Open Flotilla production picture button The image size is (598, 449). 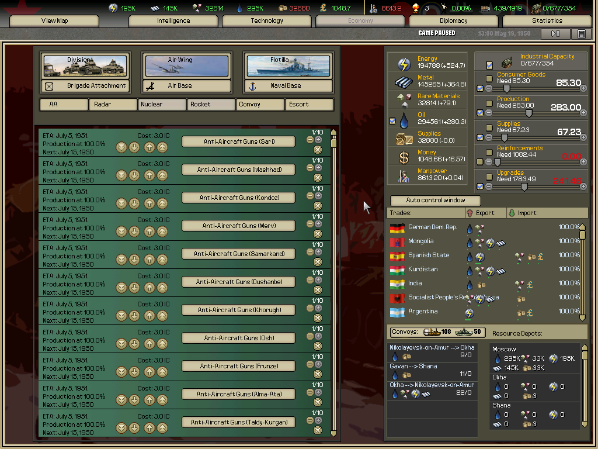click(288, 65)
